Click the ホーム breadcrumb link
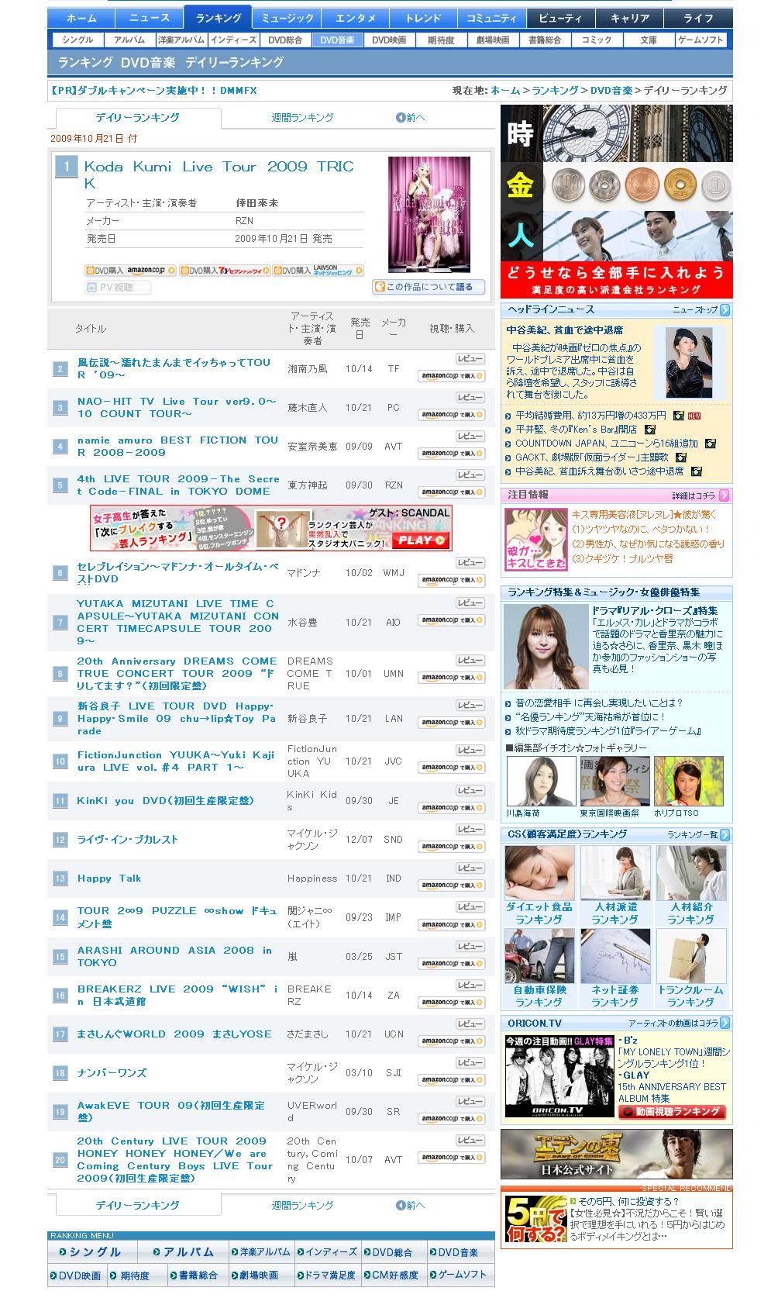Screen dimensions: 778x1298 point(506,91)
